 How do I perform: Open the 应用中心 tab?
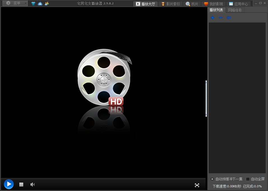239,4
